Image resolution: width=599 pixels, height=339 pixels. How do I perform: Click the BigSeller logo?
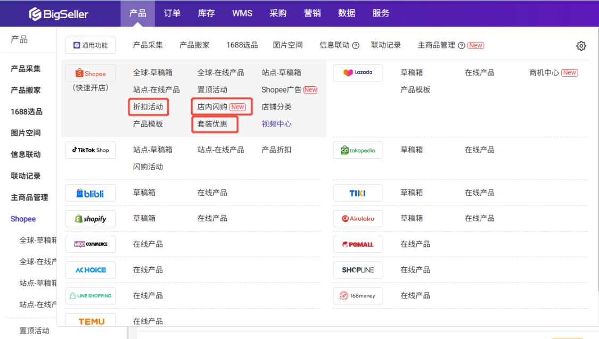(x=59, y=14)
